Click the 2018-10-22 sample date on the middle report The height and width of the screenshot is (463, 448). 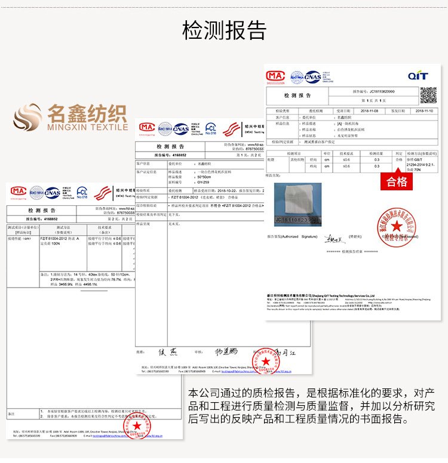(x=228, y=191)
